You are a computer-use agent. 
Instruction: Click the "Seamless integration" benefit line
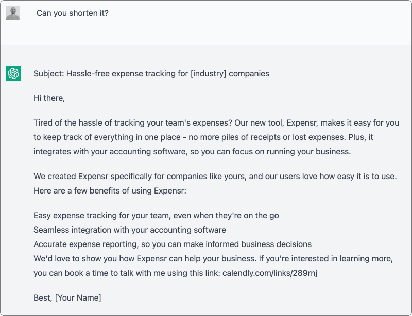130,230
